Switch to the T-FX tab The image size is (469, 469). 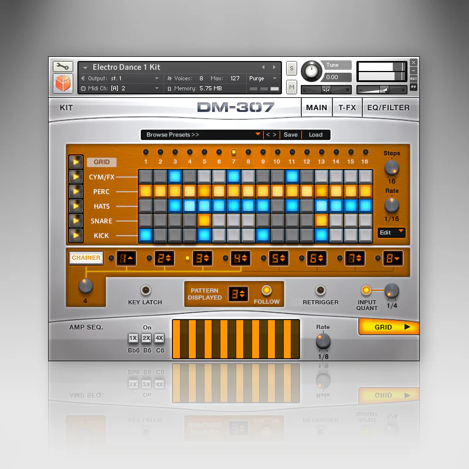coord(347,108)
